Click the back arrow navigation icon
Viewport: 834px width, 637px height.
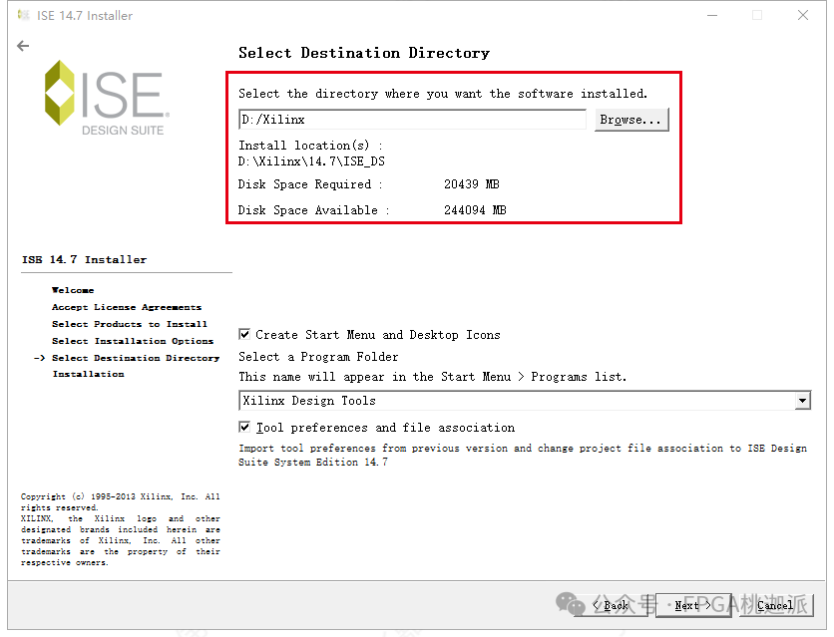22,45
